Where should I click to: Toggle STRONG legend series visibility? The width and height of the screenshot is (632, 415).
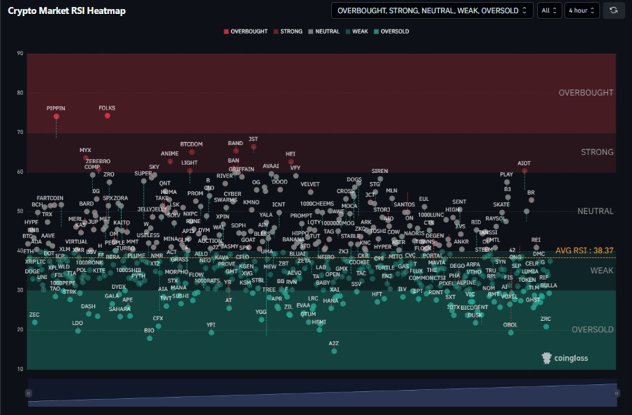288,32
